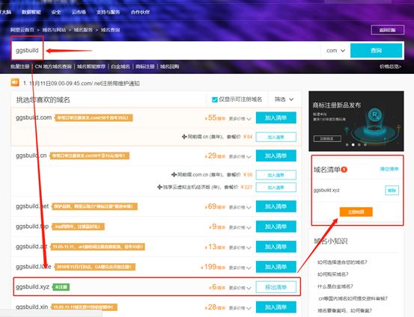Open the Cloud Market top menu
Viewport: 414px width, 317px height.
(79, 12)
